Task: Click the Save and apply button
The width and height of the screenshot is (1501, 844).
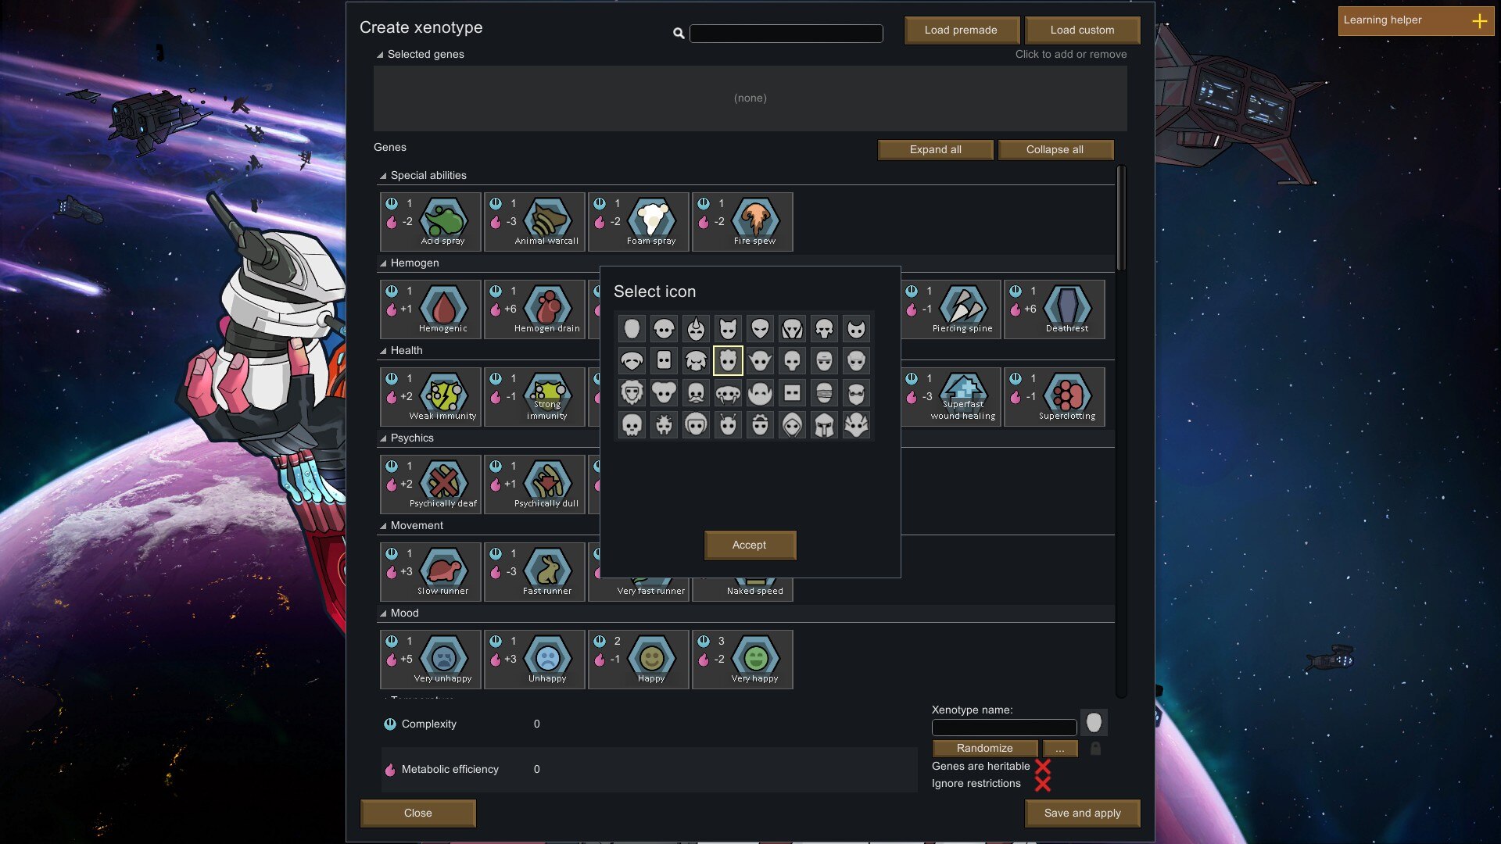Action: point(1082,814)
